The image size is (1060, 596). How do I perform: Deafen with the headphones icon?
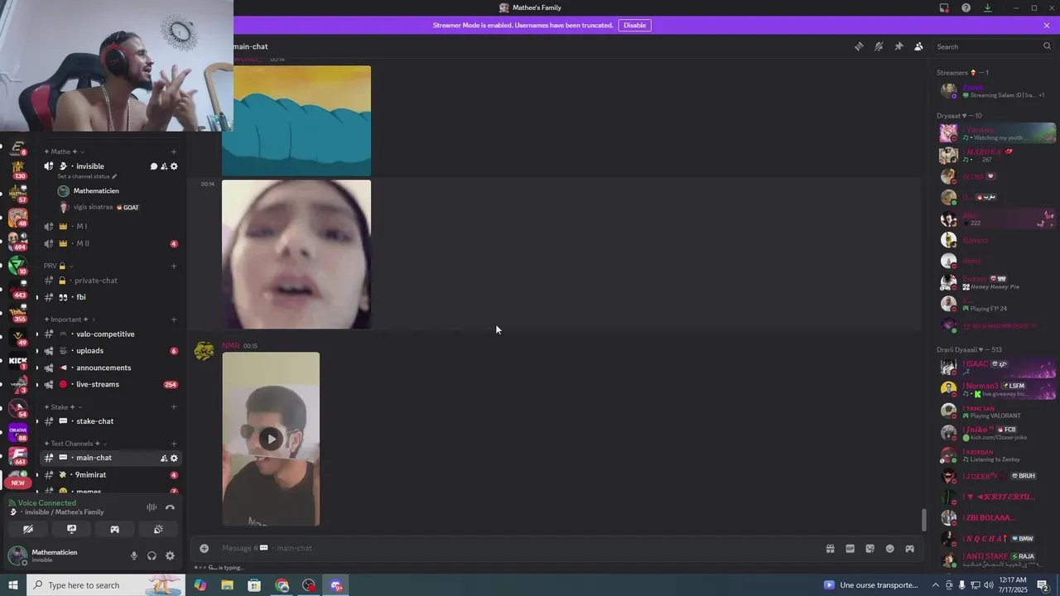coord(152,556)
